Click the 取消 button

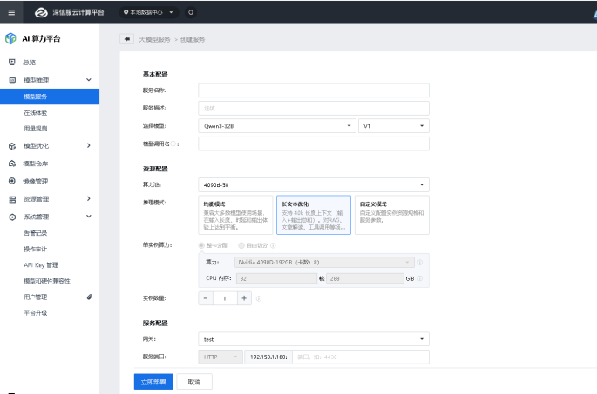coord(194,382)
